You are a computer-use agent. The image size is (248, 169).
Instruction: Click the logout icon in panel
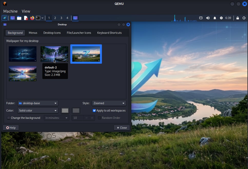point(244,18)
